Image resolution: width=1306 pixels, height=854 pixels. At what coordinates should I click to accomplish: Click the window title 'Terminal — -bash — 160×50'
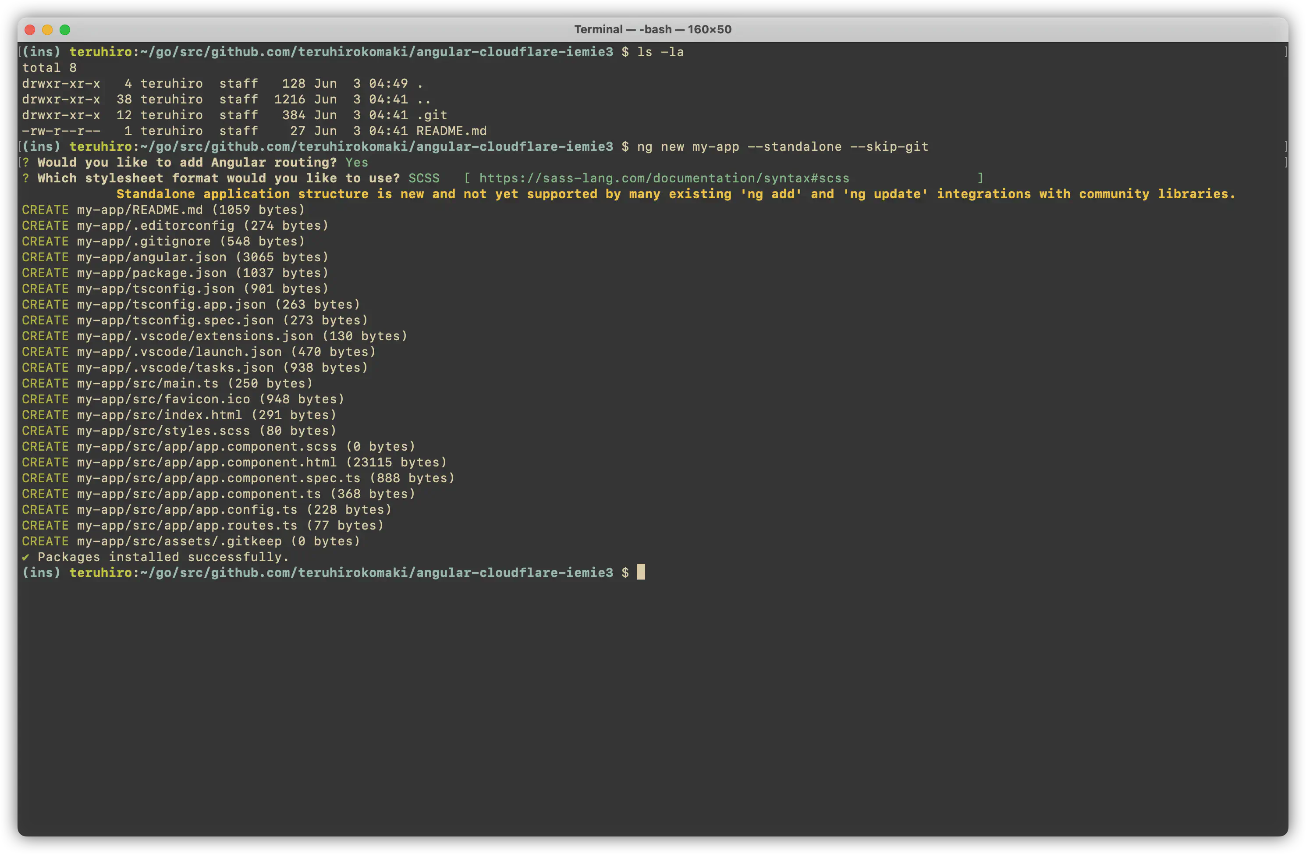click(x=653, y=30)
